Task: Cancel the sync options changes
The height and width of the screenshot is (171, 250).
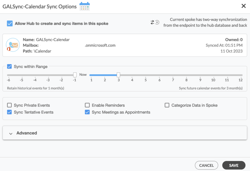Action: pos(206,165)
